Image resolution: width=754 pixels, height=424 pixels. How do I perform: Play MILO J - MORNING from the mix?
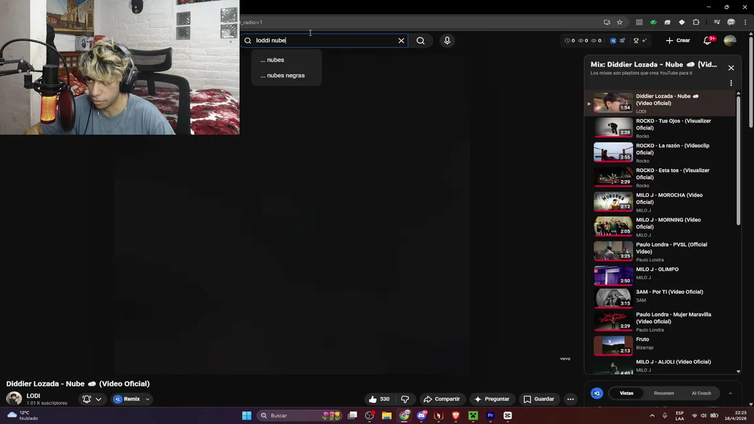(660, 227)
